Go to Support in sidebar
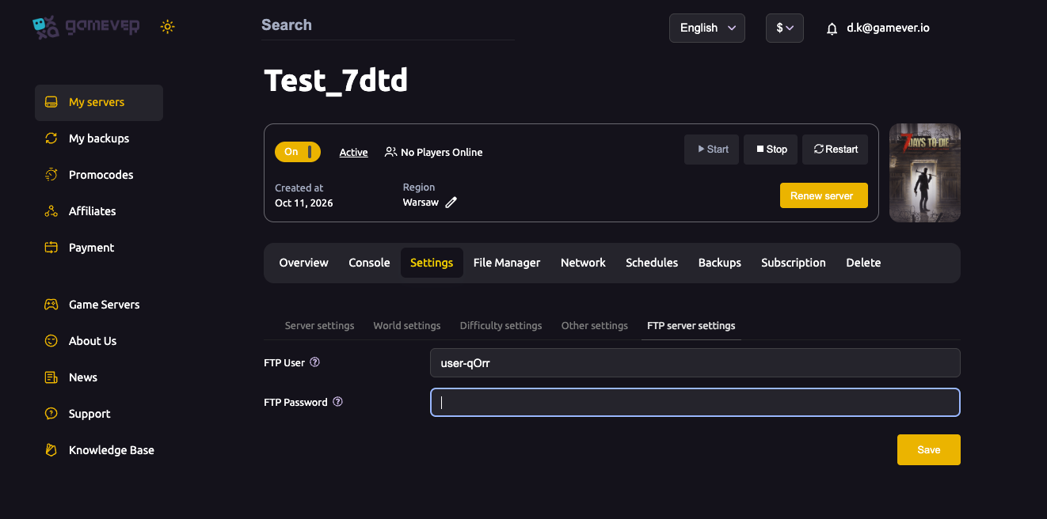Image resolution: width=1047 pixels, height=519 pixels. 99,414
